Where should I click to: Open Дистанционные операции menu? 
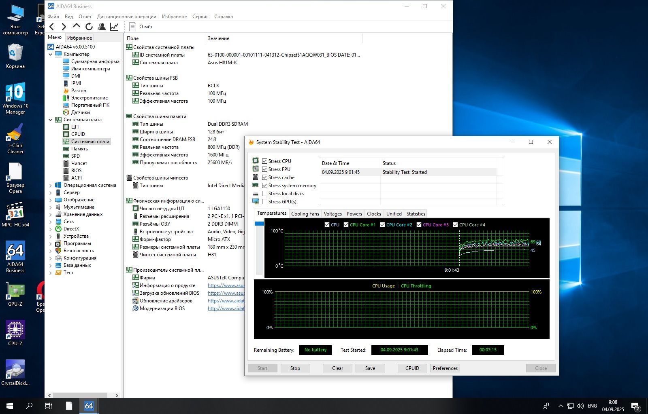tap(126, 17)
